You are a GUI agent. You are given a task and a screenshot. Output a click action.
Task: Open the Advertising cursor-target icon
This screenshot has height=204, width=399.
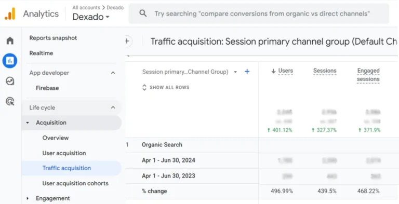pyautogui.click(x=10, y=102)
